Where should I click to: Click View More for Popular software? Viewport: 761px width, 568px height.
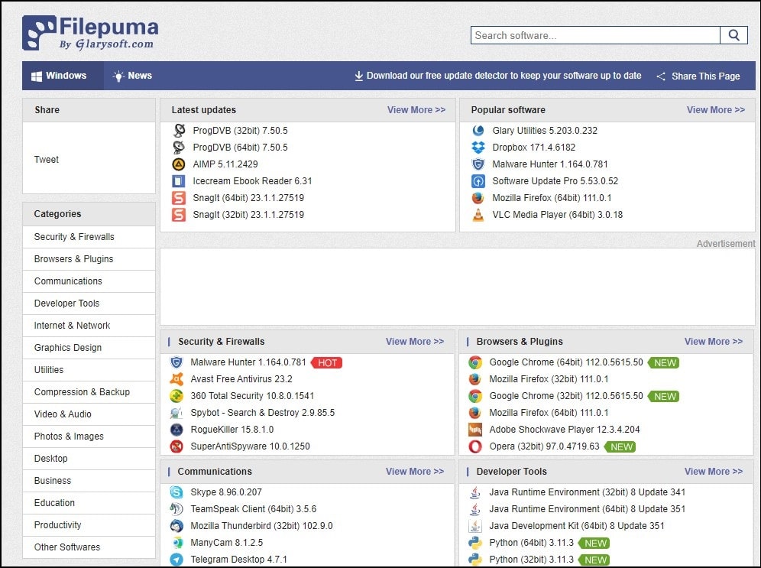click(x=716, y=110)
